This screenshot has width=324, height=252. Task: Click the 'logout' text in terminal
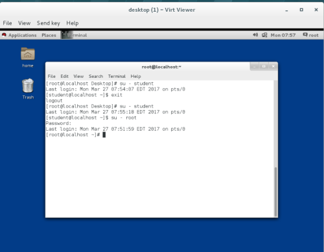tap(54, 100)
